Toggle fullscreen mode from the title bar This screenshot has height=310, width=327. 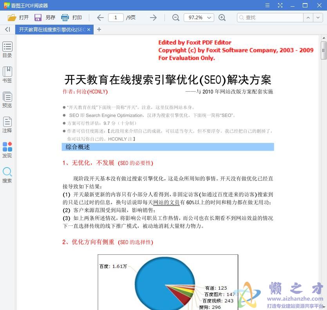(280, 5)
